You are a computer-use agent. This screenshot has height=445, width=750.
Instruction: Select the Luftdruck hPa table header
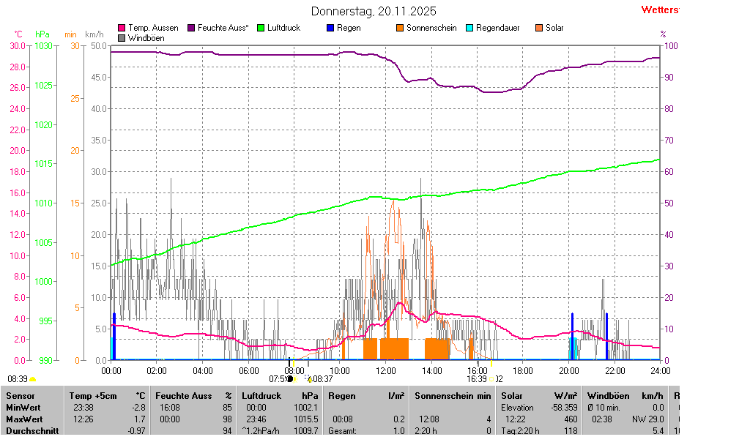(x=280, y=395)
